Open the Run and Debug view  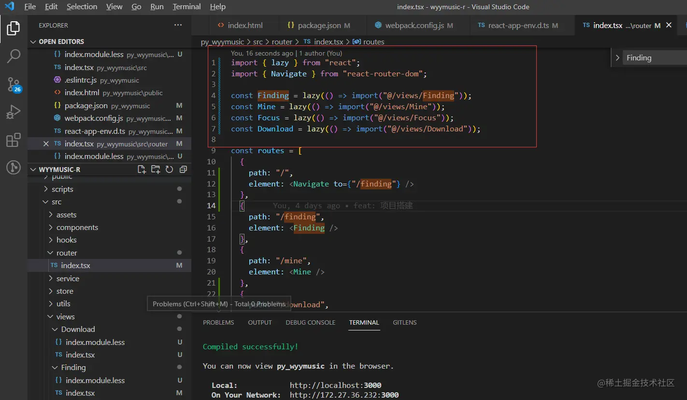tap(14, 113)
